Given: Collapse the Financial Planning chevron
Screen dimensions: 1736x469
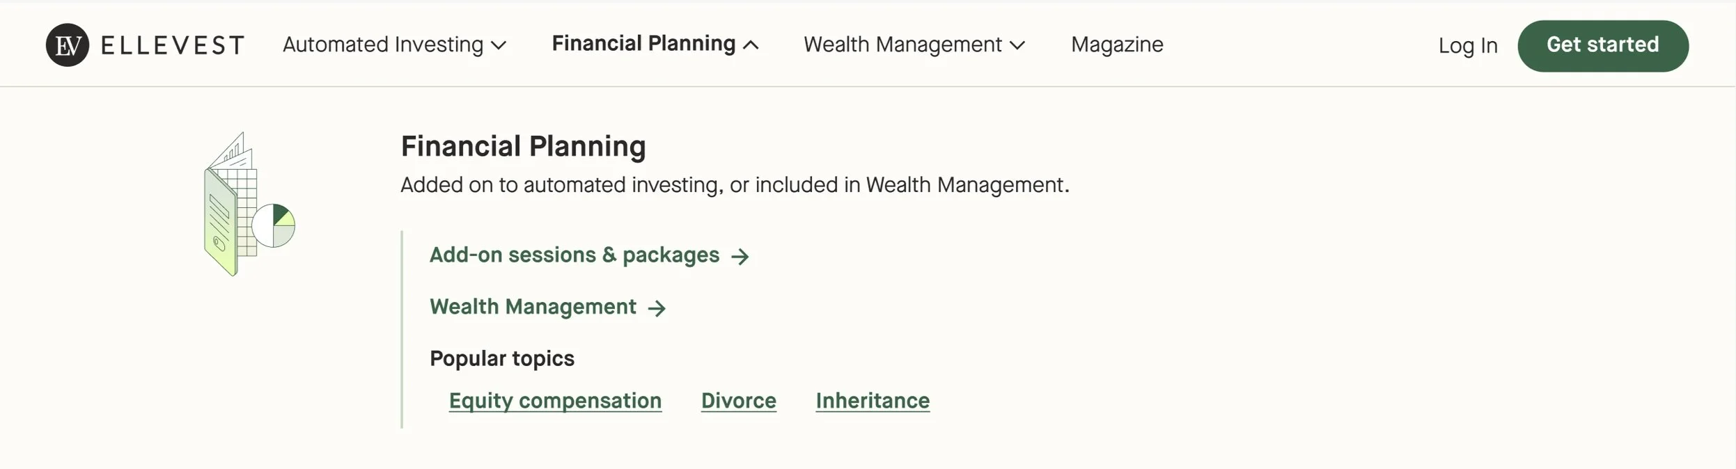Looking at the screenshot, I should [x=751, y=45].
